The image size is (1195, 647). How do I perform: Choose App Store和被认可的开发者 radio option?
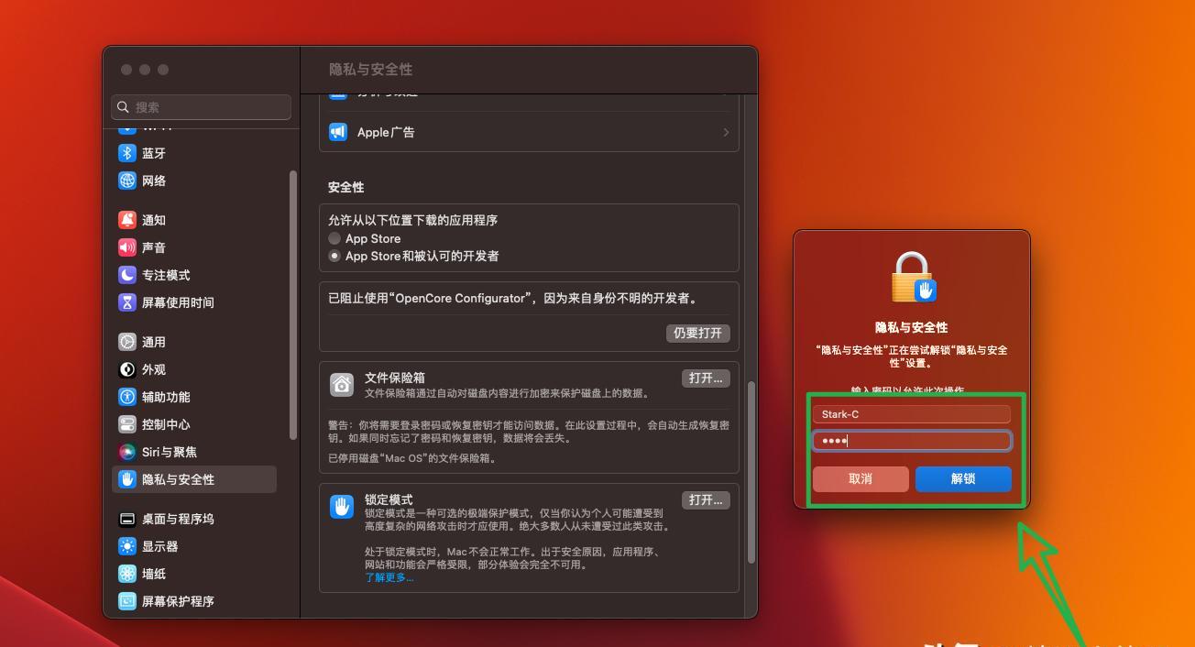pos(334,256)
